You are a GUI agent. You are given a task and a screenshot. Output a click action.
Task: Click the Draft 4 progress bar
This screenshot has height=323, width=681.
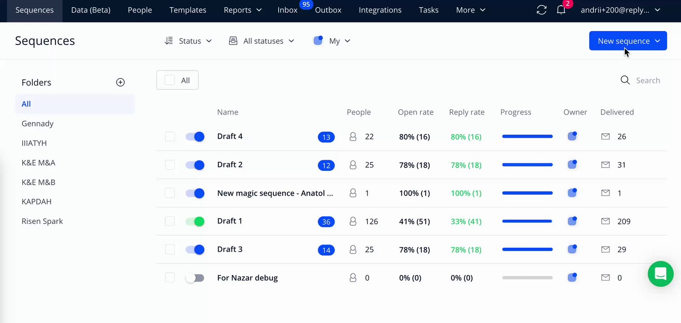pyautogui.click(x=527, y=136)
